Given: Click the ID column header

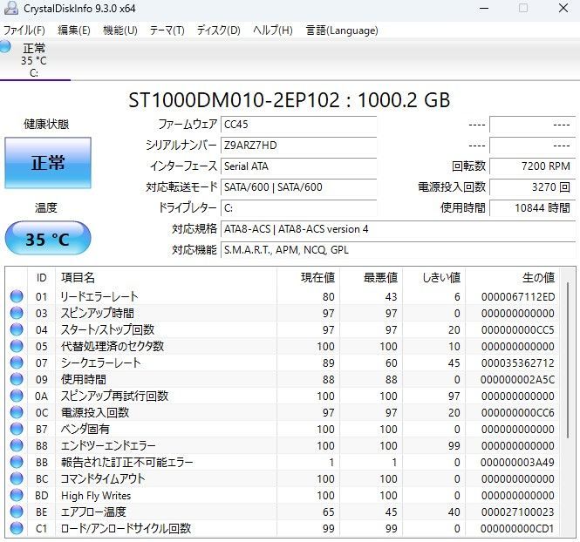Looking at the screenshot, I should point(42,277).
